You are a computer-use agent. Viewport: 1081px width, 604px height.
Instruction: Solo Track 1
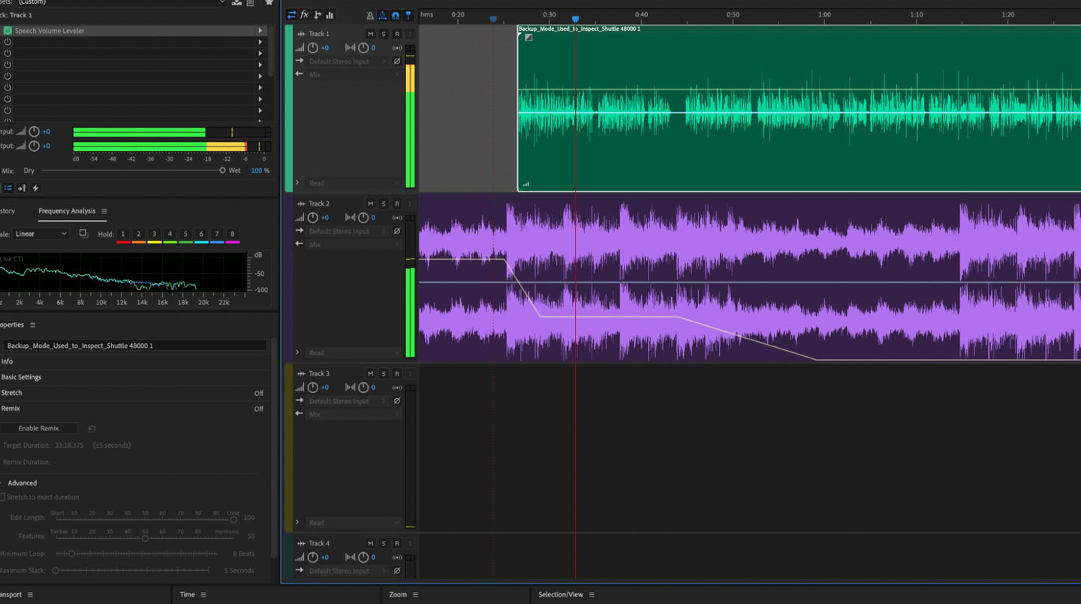pyautogui.click(x=384, y=34)
